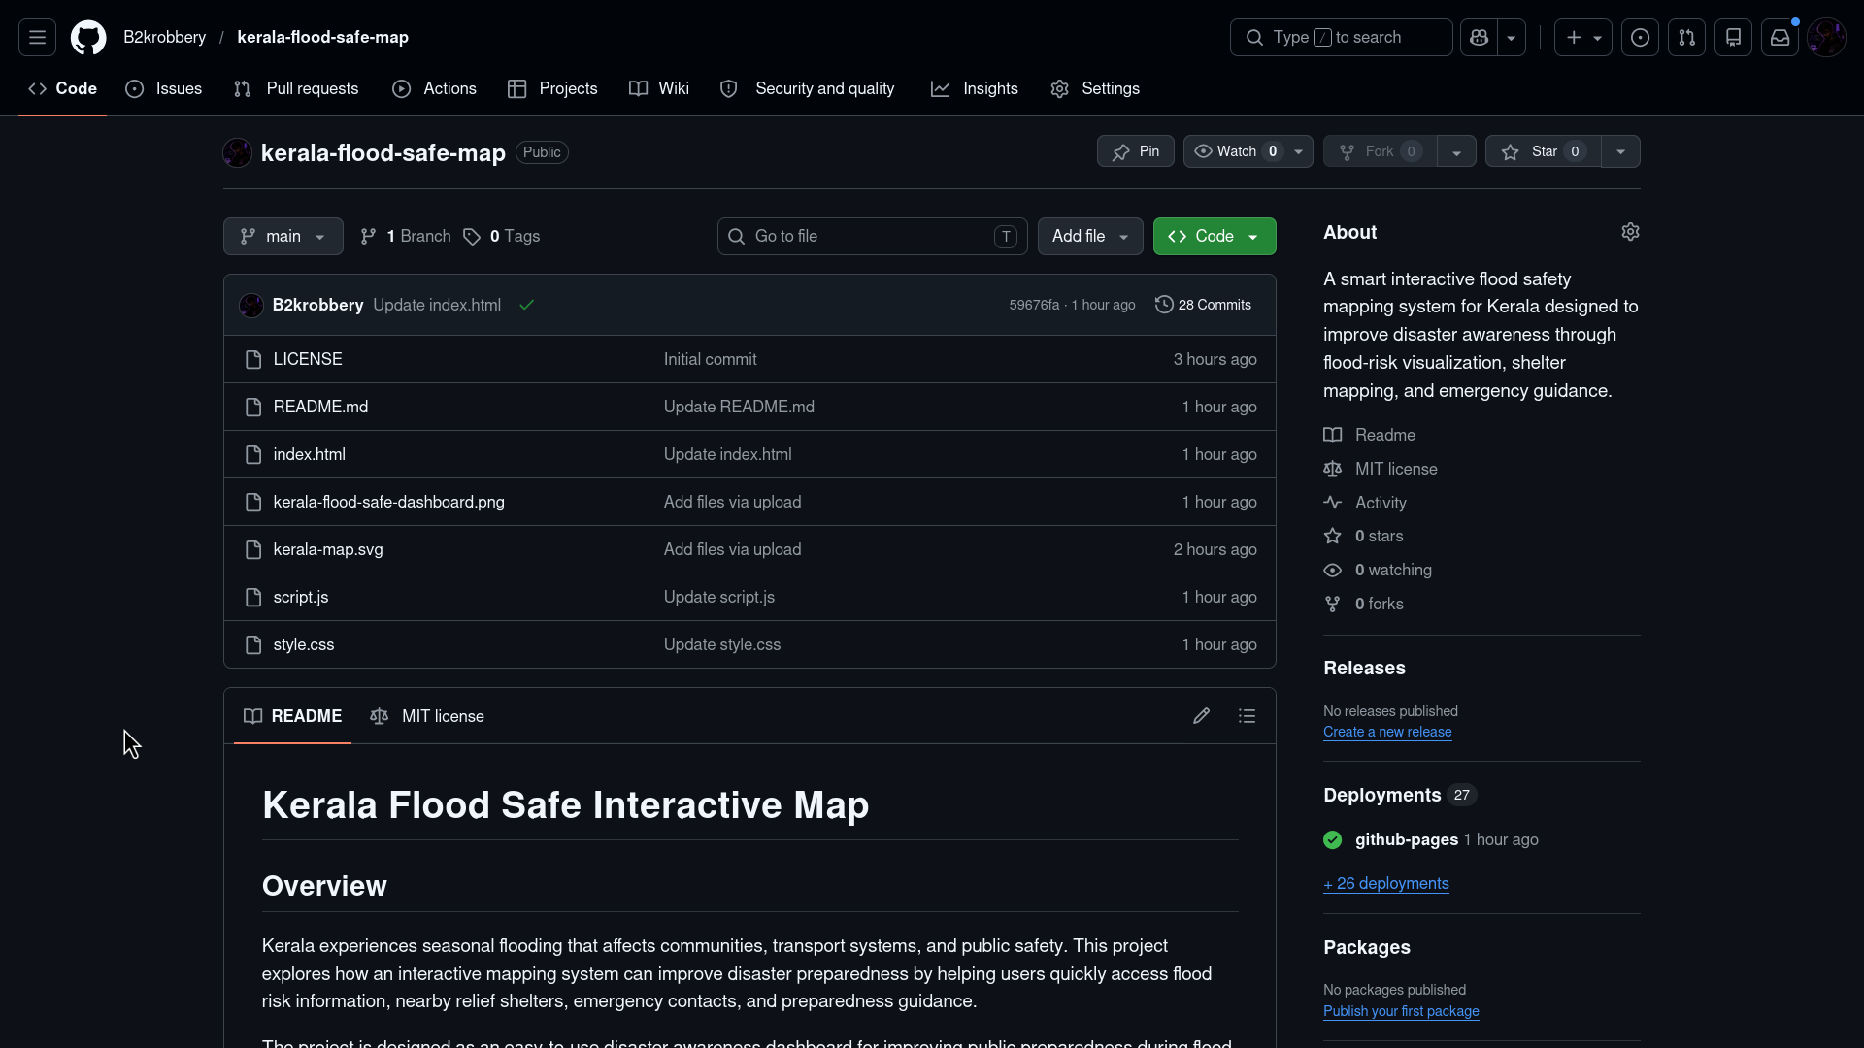Open the script.js file

[300, 597]
